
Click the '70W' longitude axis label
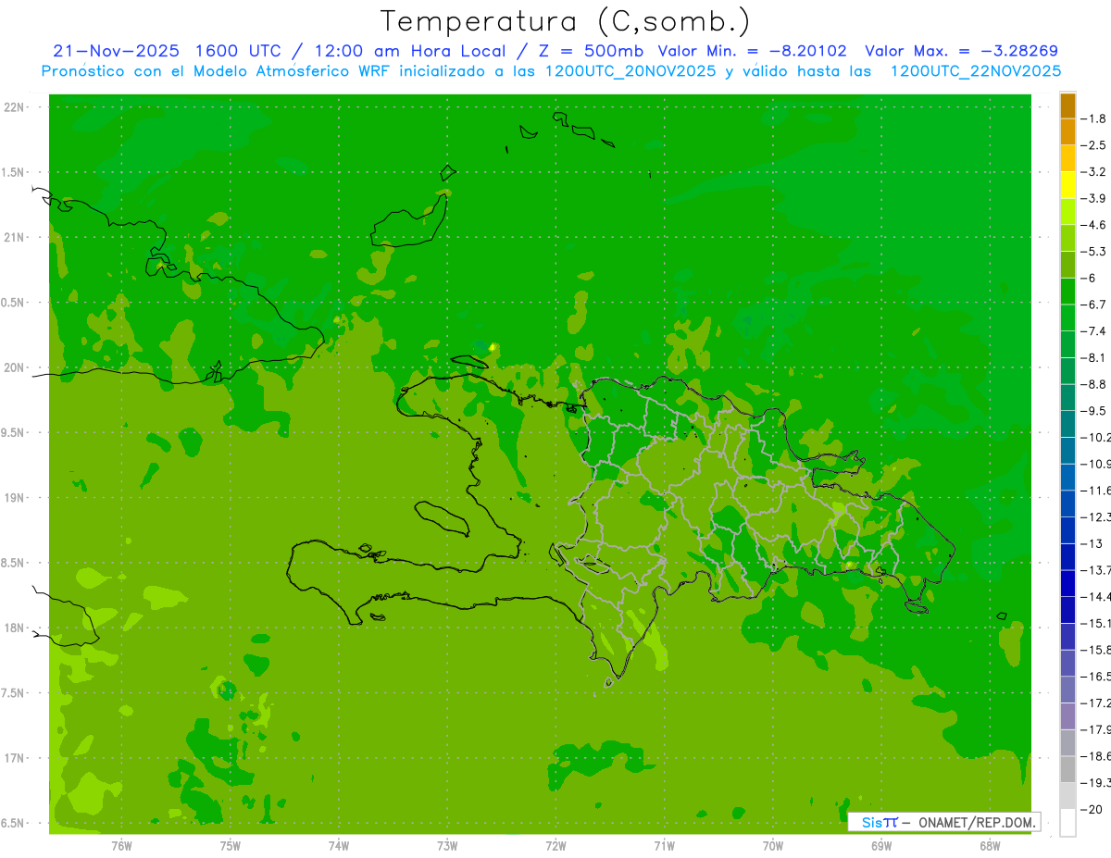coord(773,846)
